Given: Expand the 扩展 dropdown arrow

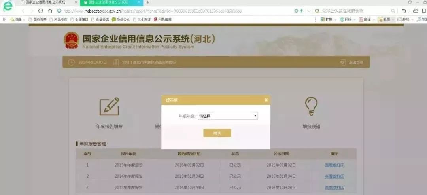Looking at the screenshot, I should 335,20.
